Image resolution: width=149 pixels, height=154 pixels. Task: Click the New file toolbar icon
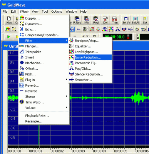[x=9, y=20]
